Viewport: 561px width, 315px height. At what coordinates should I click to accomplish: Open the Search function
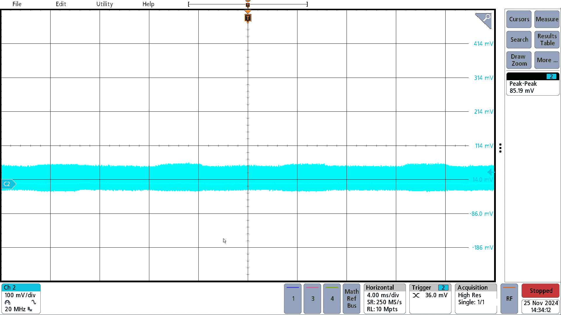tap(519, 40)
